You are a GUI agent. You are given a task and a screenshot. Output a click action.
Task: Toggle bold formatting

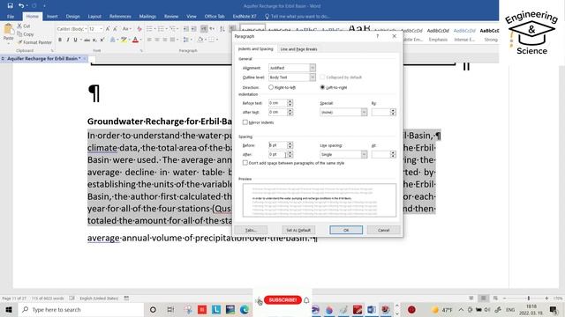point(60,40)
